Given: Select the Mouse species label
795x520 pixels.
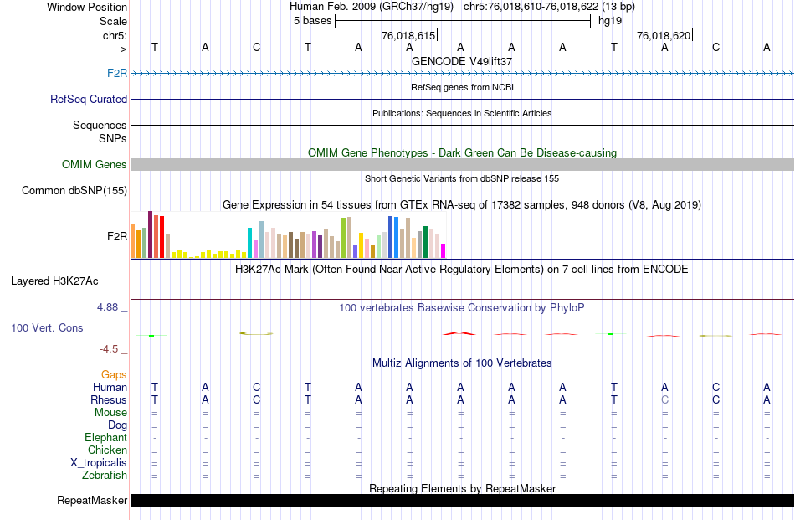Looking at the screenshot, I should [x=110, y=413].
